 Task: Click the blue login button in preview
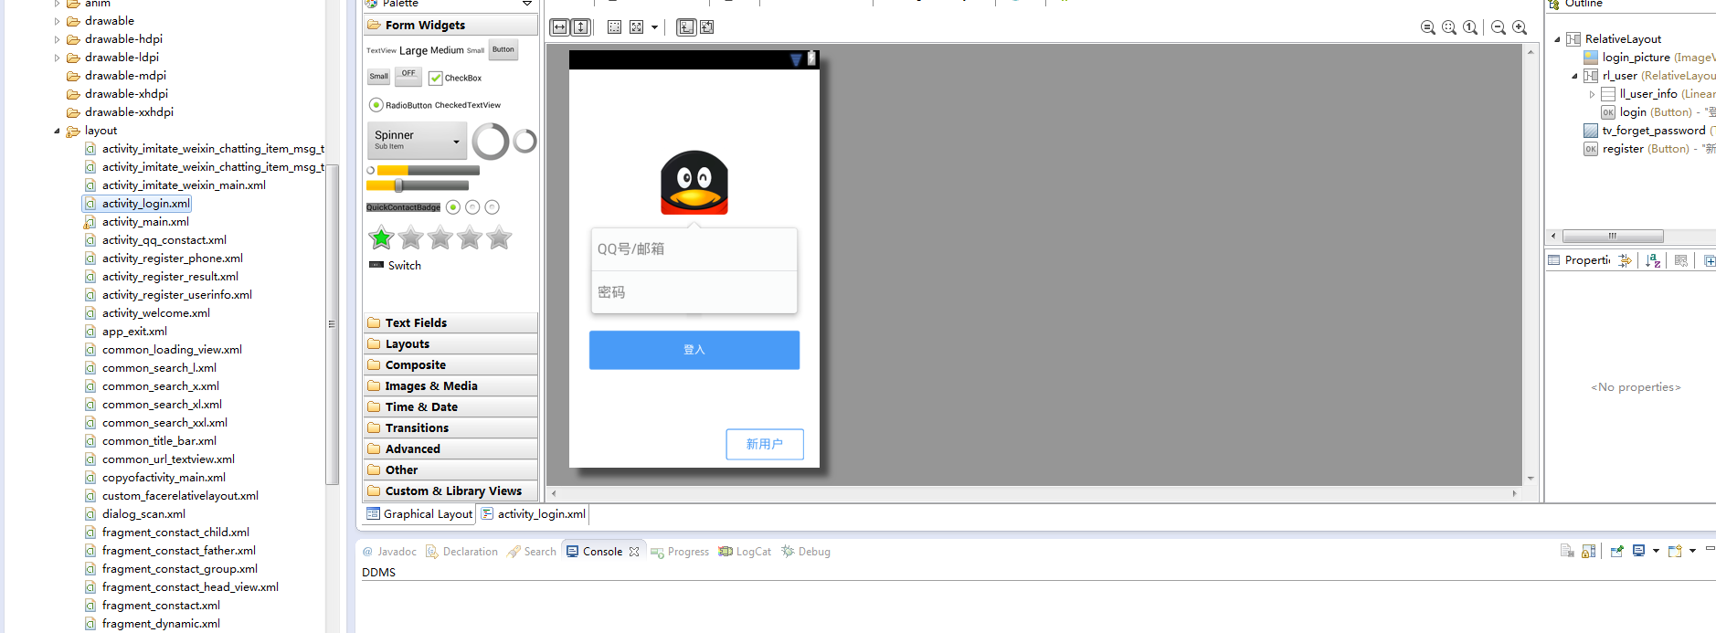coord(694,350)
